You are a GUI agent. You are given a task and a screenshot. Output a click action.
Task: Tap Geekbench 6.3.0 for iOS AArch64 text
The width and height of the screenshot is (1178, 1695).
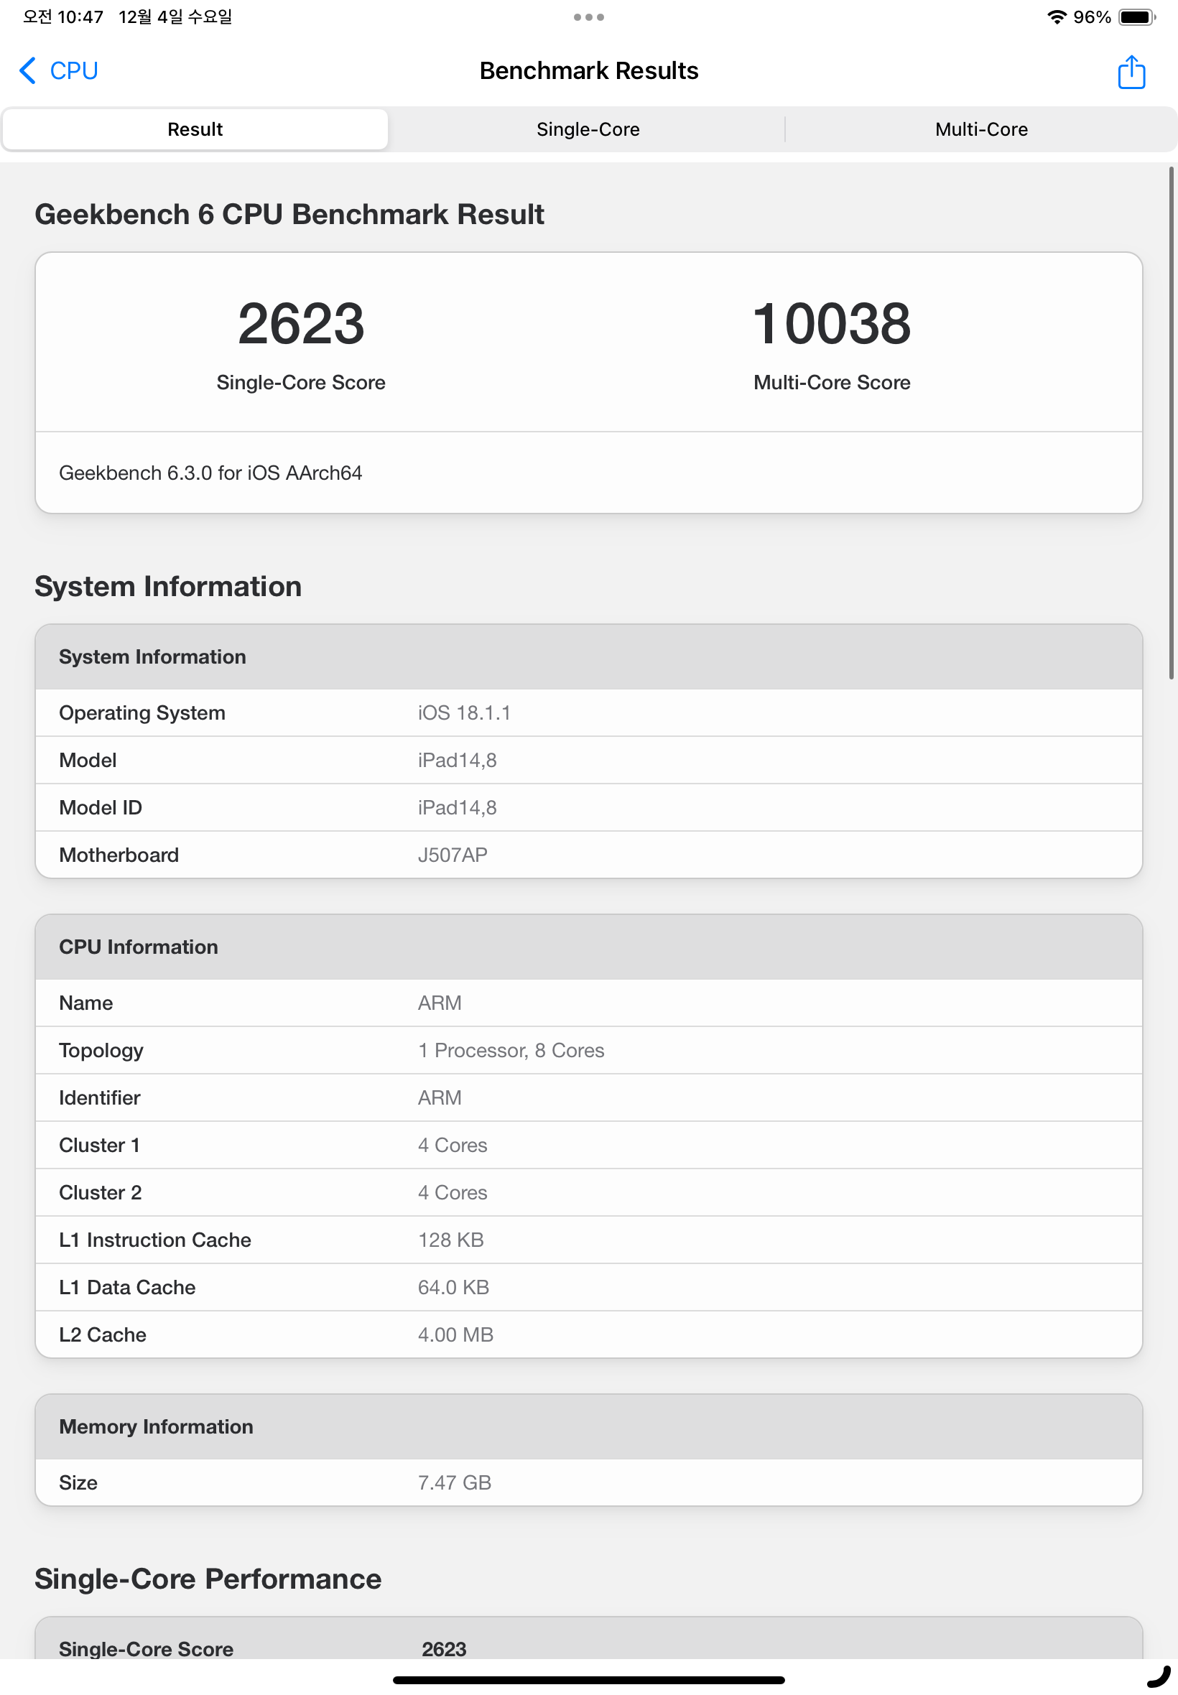click(x=210, y=473)
